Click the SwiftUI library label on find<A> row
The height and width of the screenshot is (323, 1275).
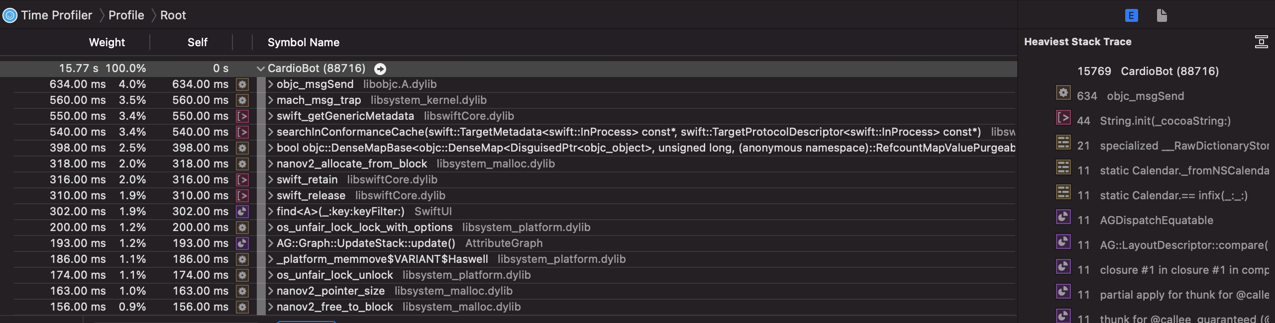[x=433, y=212]
